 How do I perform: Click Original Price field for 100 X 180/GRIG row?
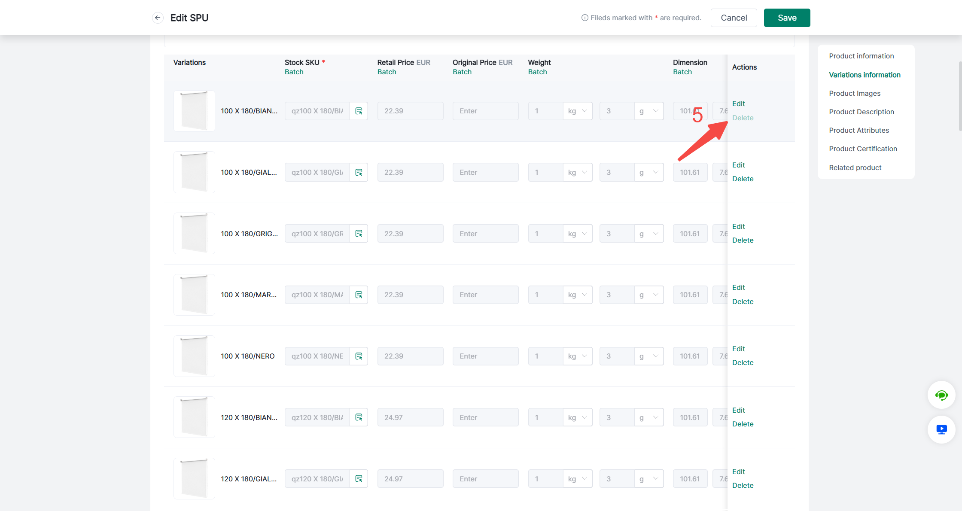485,234
